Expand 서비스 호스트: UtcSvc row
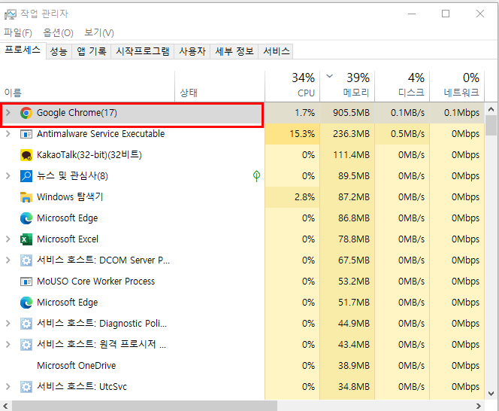Viewport: 499px width, 411px height. [8, 386]
